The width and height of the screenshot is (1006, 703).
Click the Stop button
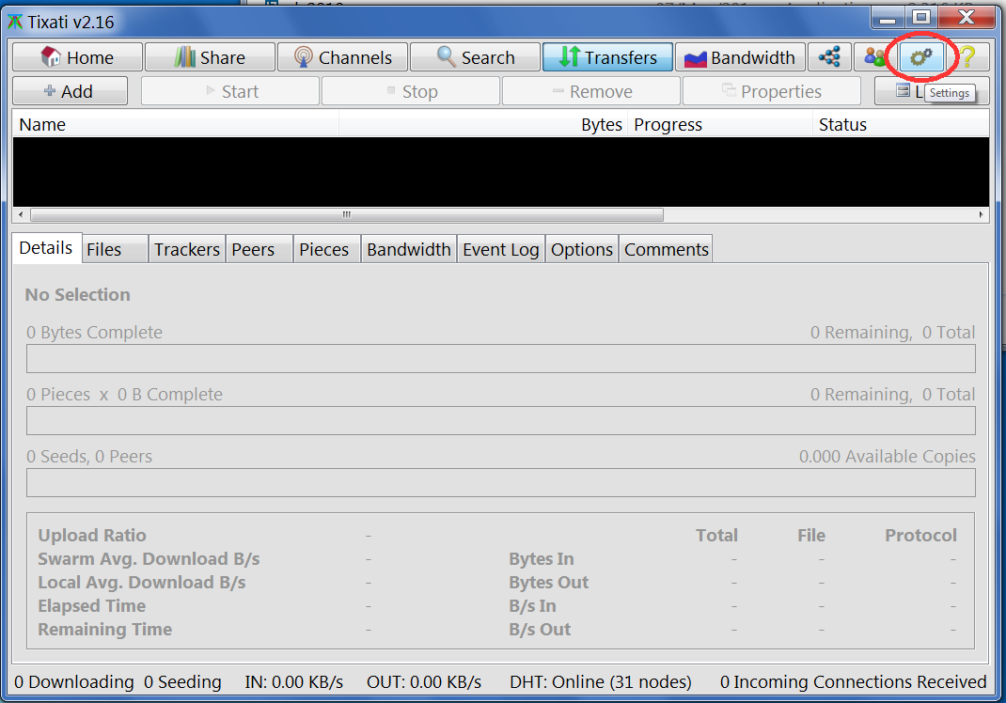411,91
